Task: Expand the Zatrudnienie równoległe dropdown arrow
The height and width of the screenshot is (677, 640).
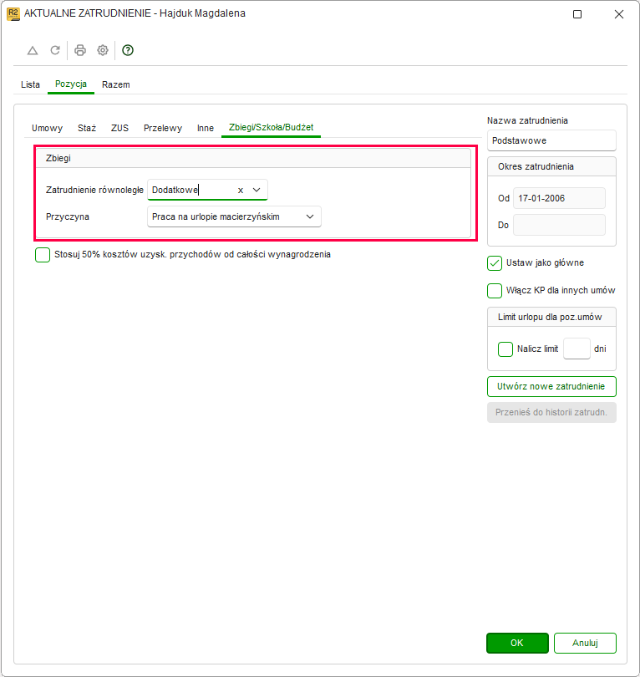Action: [257, 190]
